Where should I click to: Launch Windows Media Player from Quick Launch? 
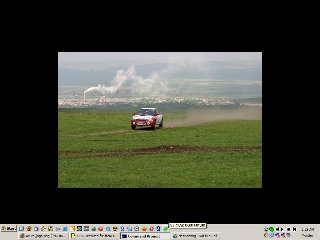coord(137,229)
